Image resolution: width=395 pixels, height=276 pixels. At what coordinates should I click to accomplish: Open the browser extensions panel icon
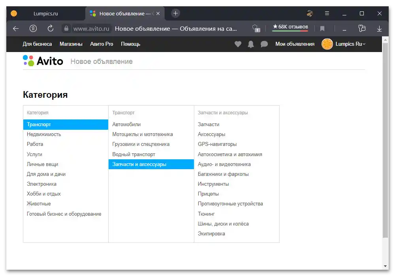(362, 28)
